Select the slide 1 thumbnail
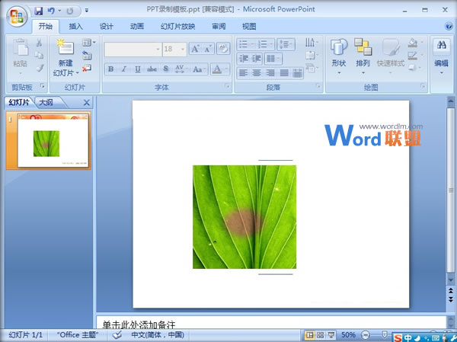457x342 pixels. (53, 141)
